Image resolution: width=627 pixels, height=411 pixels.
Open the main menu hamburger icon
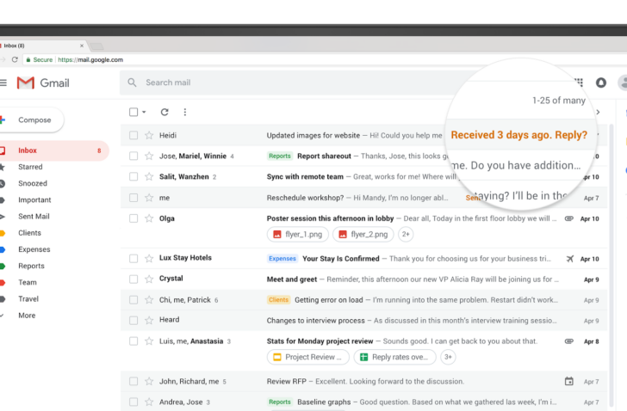coord(3,83)
